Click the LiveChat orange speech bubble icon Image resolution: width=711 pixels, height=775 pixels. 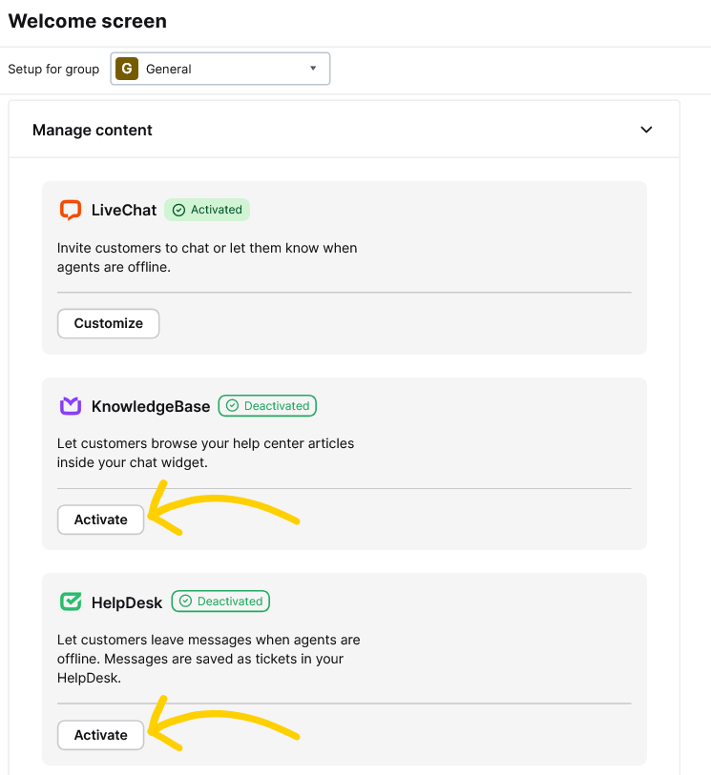pyautogui.click(x=71, y=210)
